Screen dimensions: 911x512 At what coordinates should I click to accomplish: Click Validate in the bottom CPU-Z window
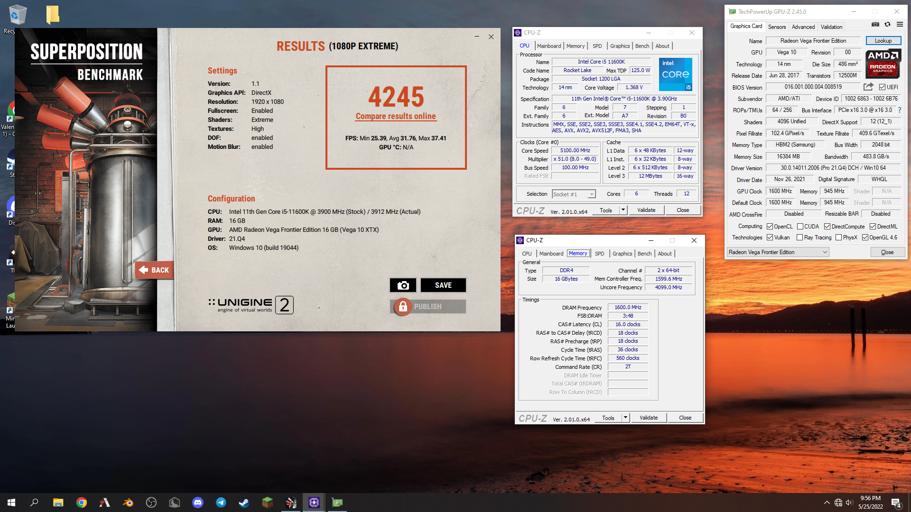click(x=649, y=418)
